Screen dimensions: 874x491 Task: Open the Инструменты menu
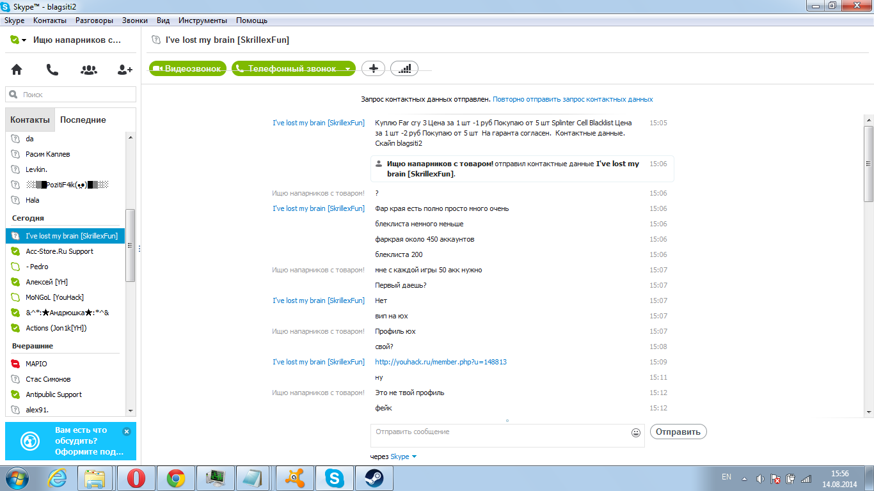[203, 20]
